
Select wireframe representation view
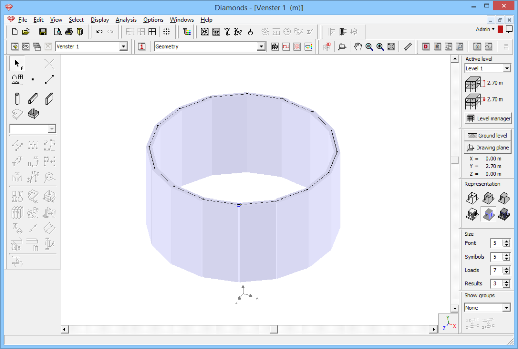pos(472,198)
